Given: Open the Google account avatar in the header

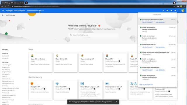Looking at the screenshot, I should tap(183, 10).
